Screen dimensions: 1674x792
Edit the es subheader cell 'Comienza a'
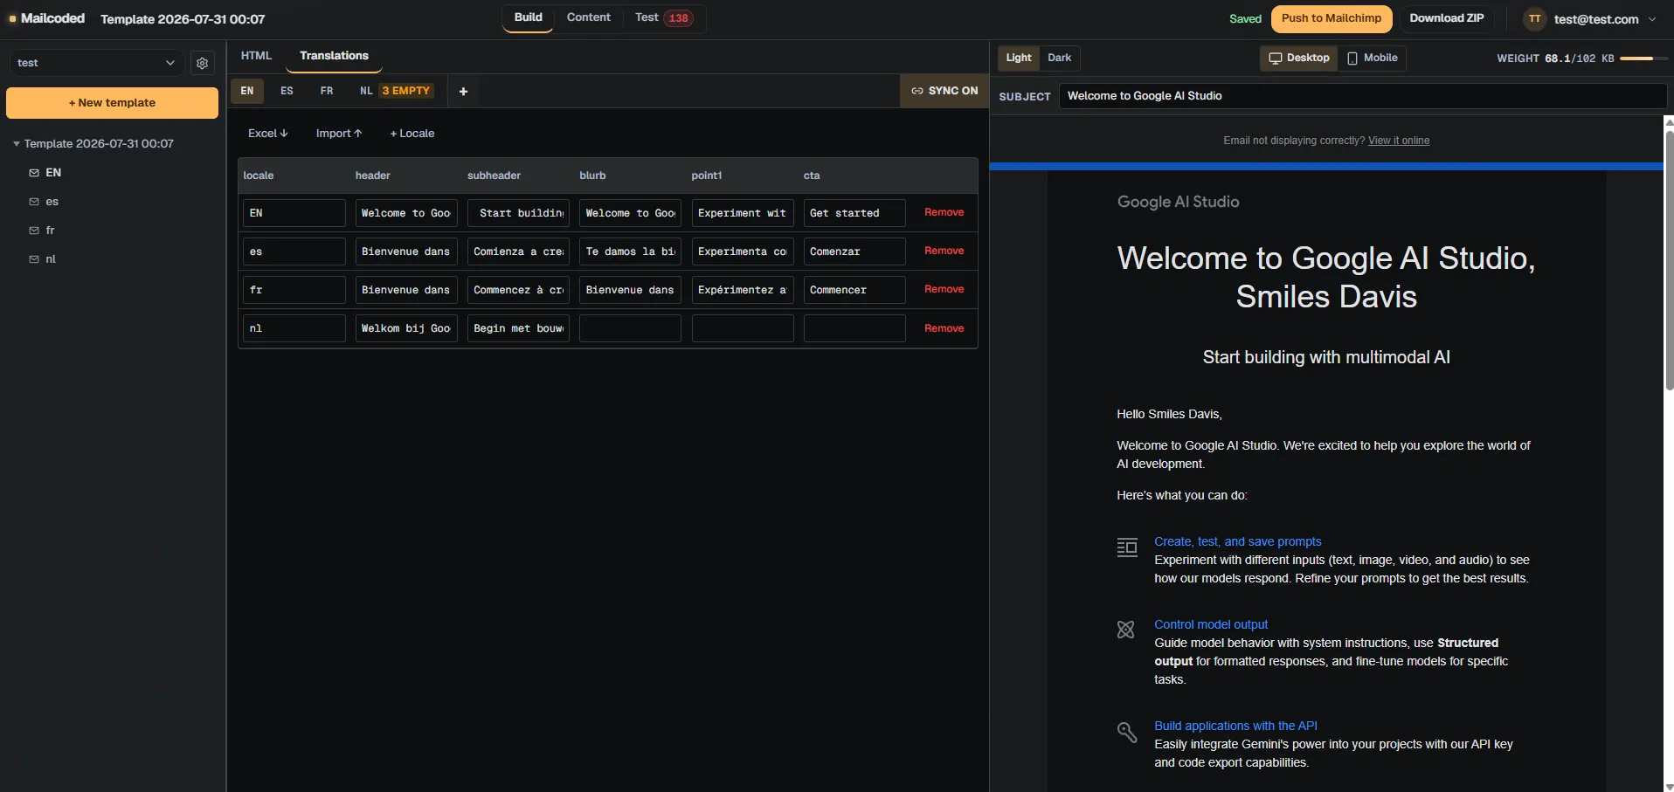pos(518,251)
